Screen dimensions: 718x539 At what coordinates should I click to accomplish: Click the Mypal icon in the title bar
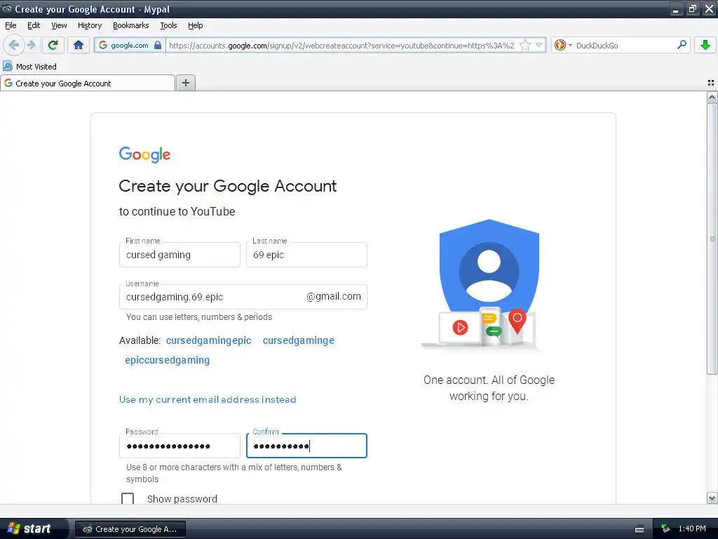6,8
